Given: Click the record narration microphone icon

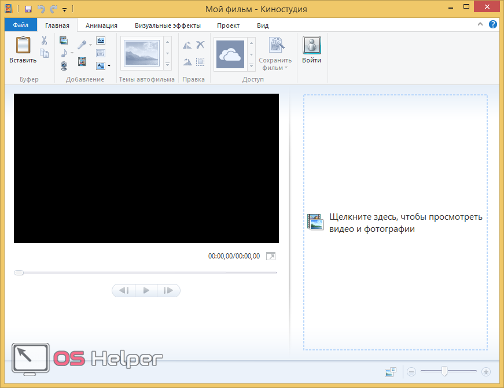Looking at the screenshot, I should (x=83, y=44).
